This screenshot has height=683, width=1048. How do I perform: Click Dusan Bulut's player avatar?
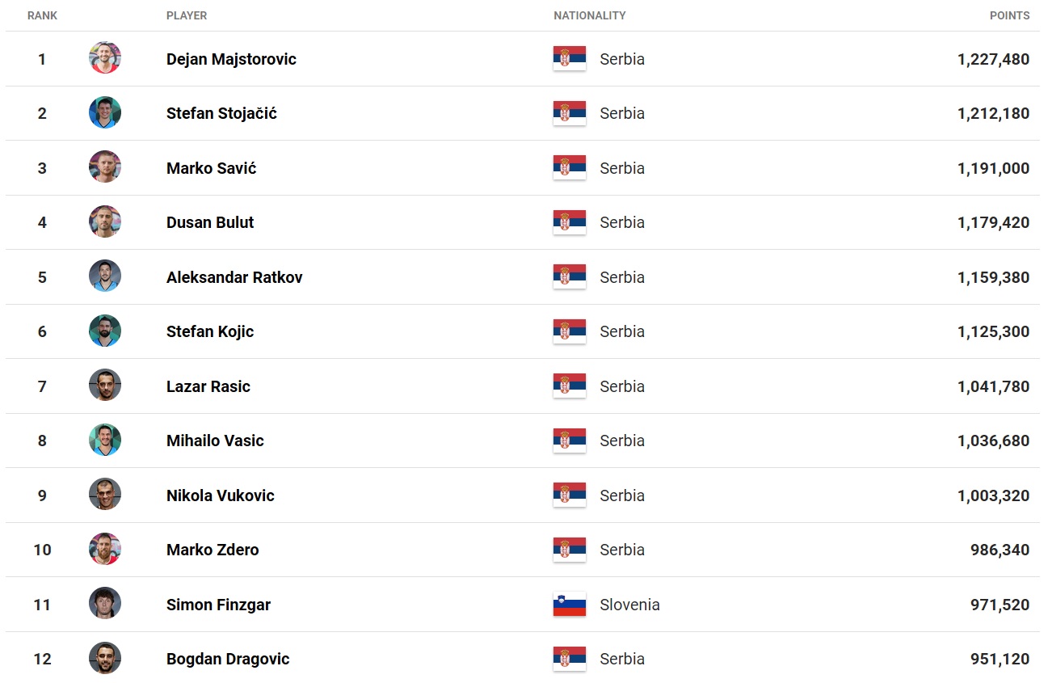105,222
